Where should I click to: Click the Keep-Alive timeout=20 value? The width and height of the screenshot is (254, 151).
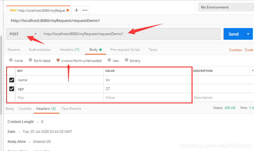point(42,142)
